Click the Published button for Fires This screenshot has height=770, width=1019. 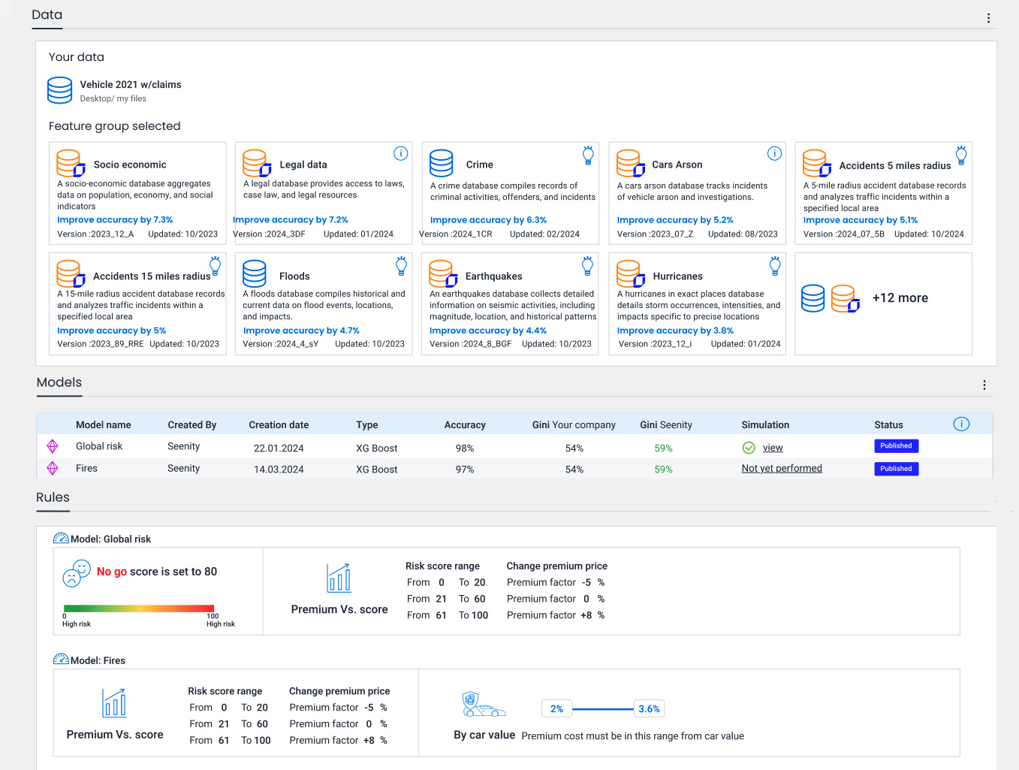[896, 468]
